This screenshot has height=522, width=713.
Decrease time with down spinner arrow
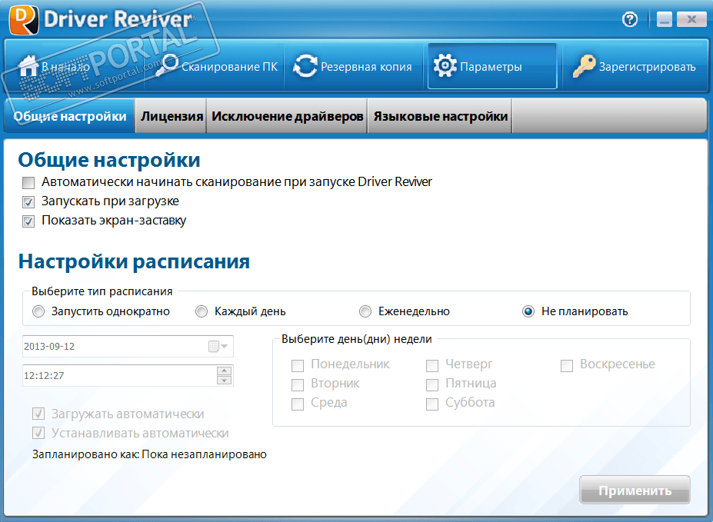[224, 381]
